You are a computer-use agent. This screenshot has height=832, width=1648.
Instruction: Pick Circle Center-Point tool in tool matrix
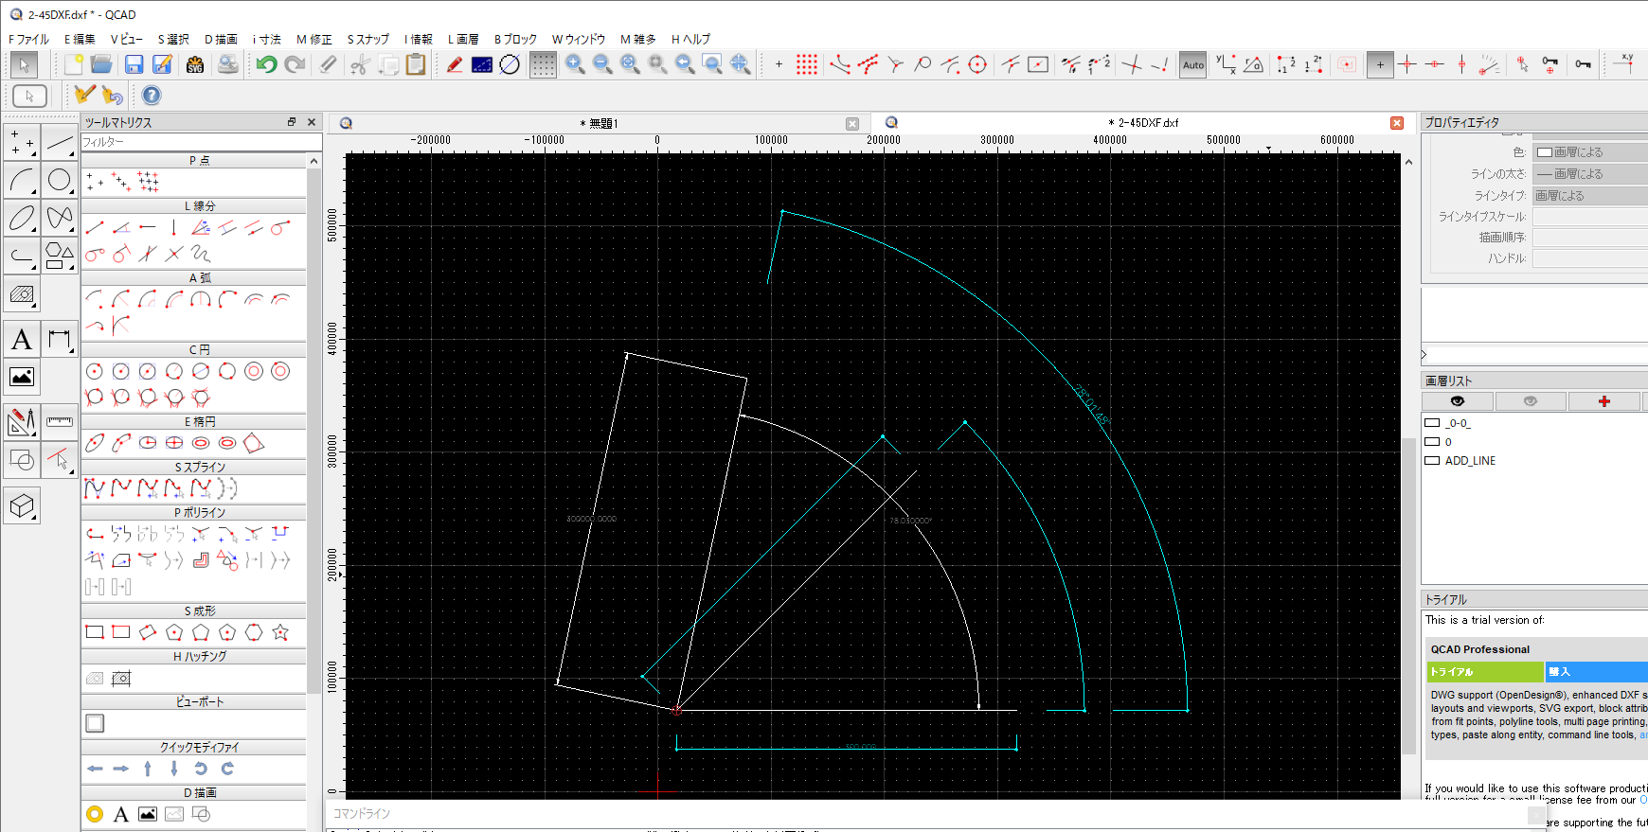95,371
